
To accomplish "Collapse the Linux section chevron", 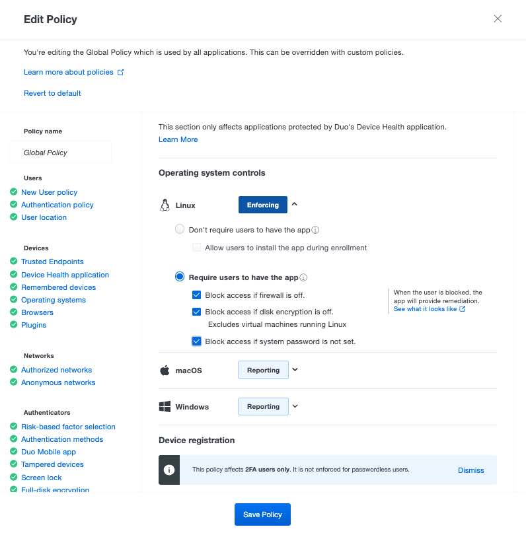I will pos(295,205).
